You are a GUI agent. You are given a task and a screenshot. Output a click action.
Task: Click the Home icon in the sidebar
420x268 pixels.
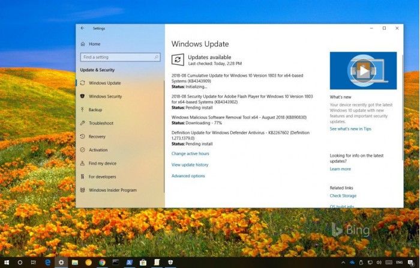coord(82,44)
